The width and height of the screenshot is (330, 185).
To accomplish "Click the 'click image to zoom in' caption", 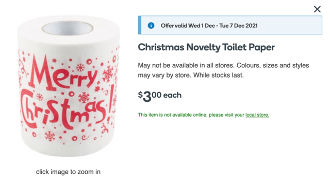I will [x=68, y=172].
